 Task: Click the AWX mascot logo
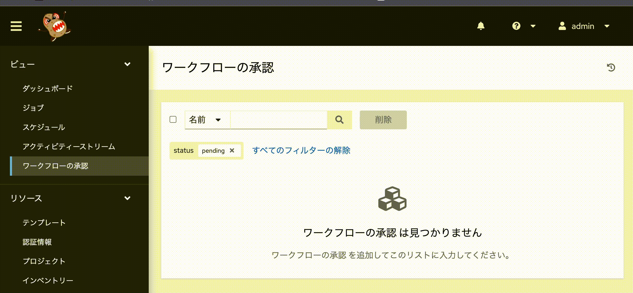point(55,26)
